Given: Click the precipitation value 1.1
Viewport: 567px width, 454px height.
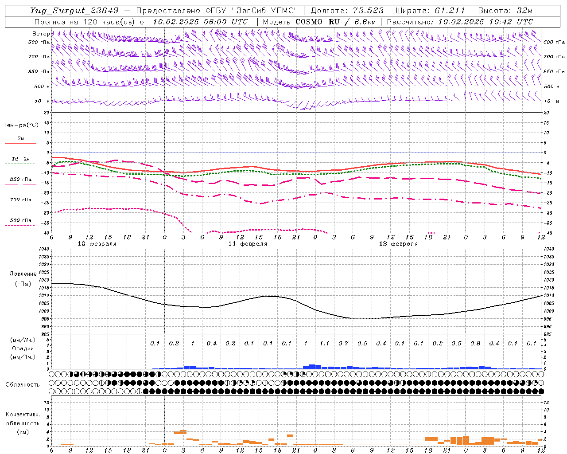Looking at the screenshot, I should [325, 343].
